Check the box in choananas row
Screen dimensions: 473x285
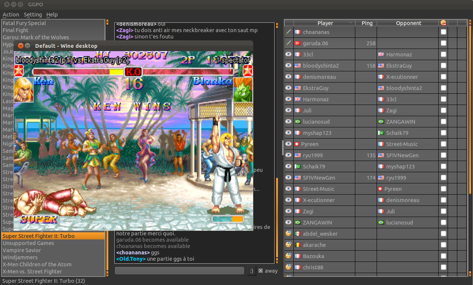(443, 32)
